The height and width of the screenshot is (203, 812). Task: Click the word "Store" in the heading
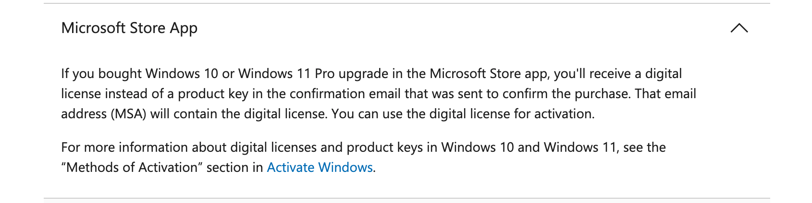[x=148, y=28]
